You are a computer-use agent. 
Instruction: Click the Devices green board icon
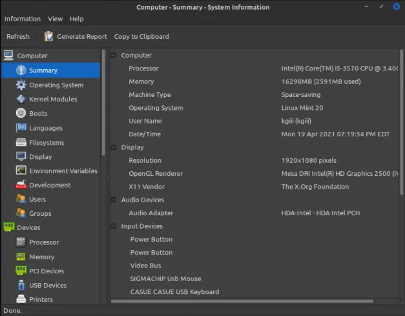tap(9, 227)
